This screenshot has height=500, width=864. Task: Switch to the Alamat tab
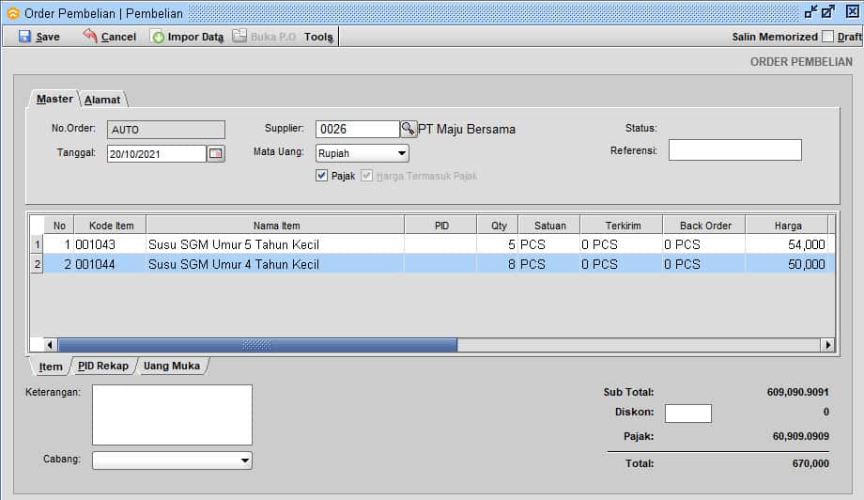click(x=101, y=100)
